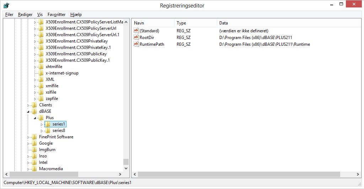Click the folder icon of XML key
Image resolution: width=364 pixels, height=189 pixels.
tap(41, 79)
